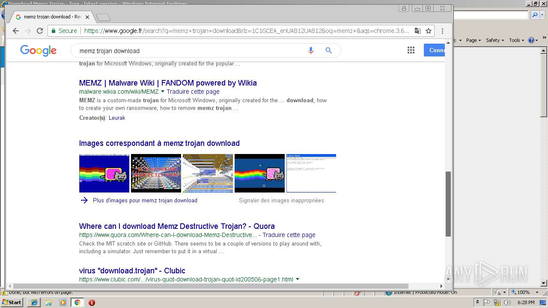
Task: Click the Secure padlock site info
Action: pyautogui.click(x=64, y=31)
